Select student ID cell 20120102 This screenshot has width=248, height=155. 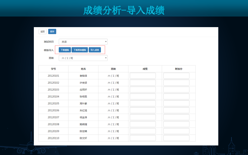point(53,83)
